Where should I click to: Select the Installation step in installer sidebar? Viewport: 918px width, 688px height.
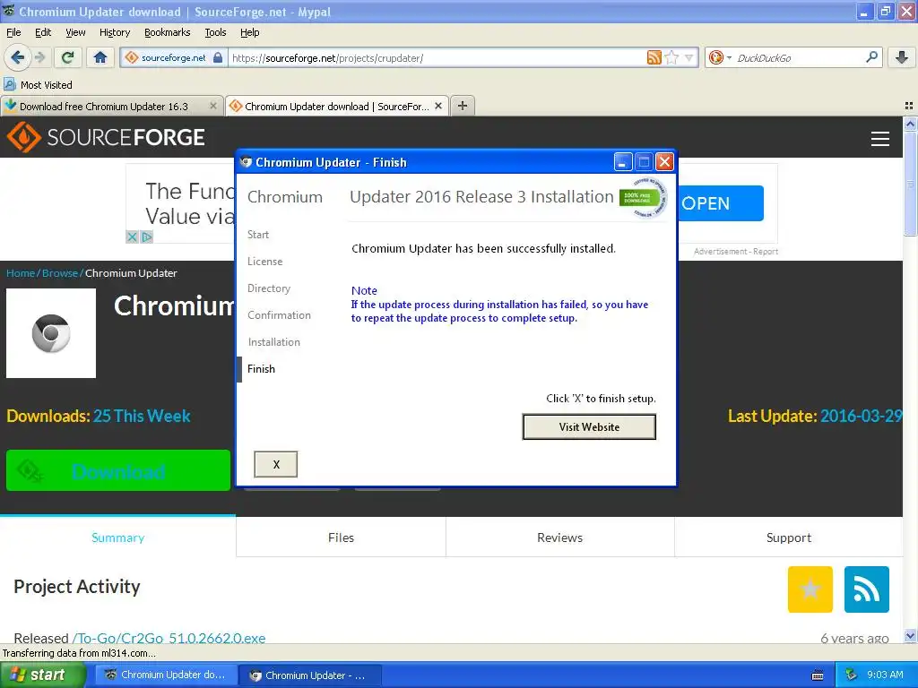pos(274,342)
